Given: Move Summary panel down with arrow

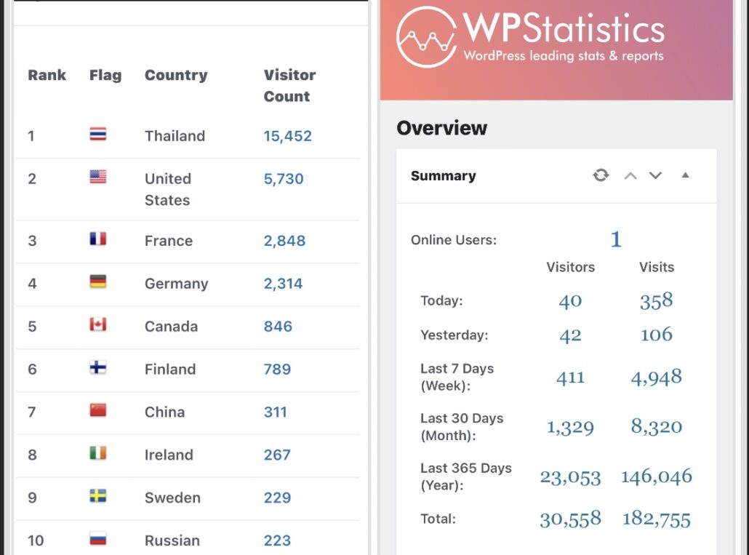Looking at the screenshot, I should pyautogui.click(x=655, y=175).
